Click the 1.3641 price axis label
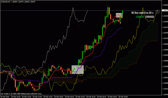The height and width of the screenshot is (98, 168). [x=165, y=16]
